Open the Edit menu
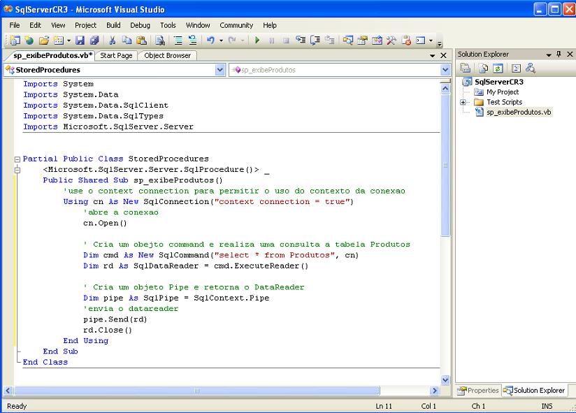 35,25
